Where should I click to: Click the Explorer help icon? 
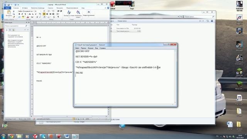[212, 21]
